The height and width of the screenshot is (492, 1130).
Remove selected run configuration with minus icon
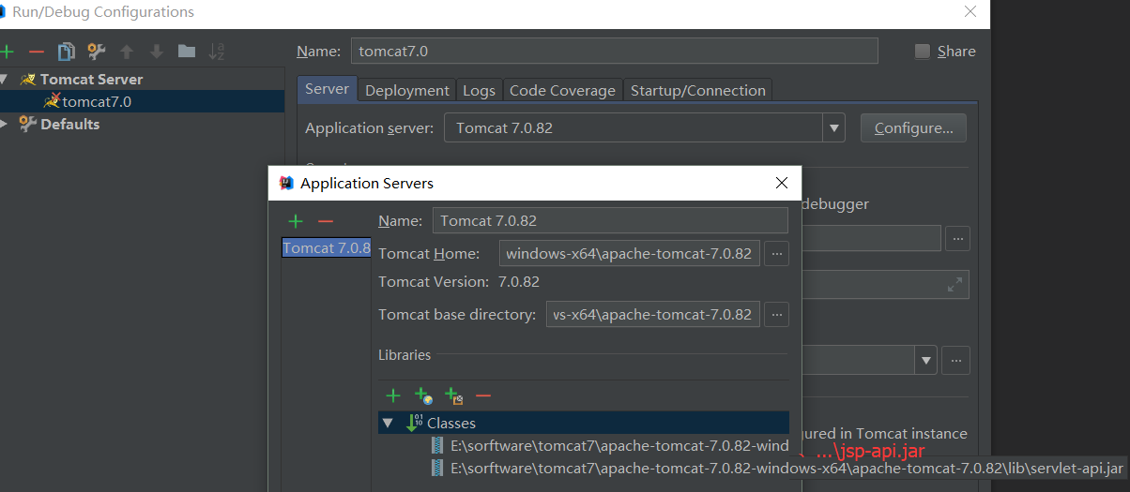(37, 52)
